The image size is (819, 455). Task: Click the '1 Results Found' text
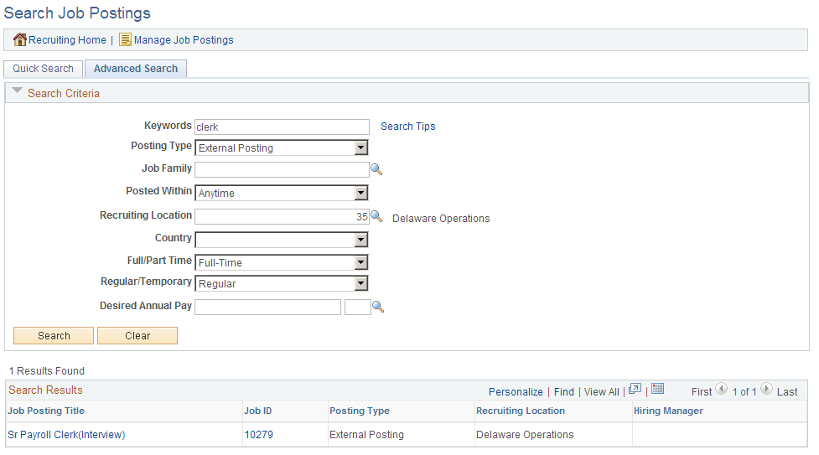[46, 371]
